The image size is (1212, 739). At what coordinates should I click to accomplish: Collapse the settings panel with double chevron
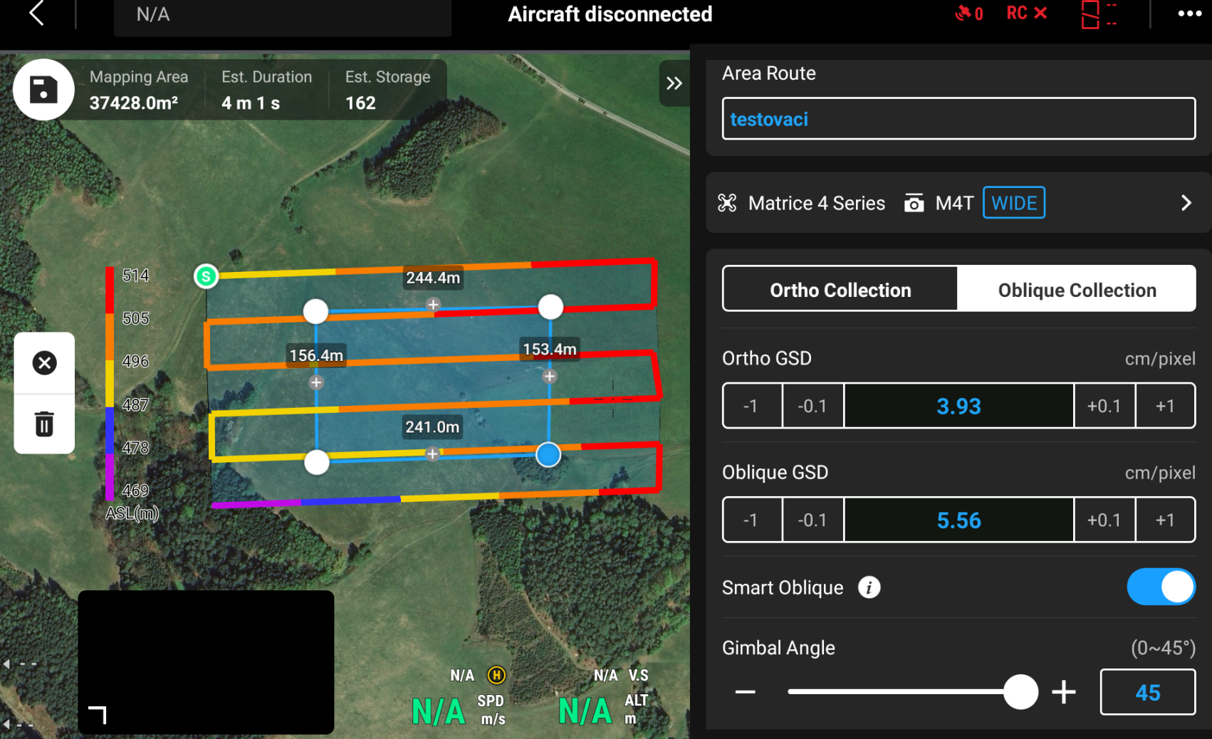pos(674,83)
